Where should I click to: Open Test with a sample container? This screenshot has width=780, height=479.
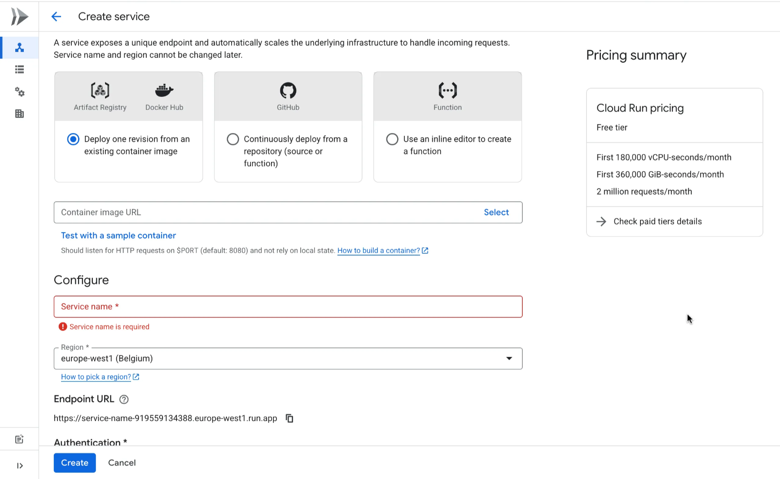click(x=118, y=235)
